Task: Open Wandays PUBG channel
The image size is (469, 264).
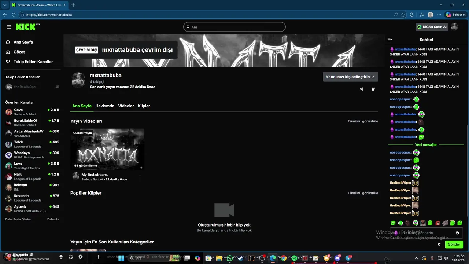Action: coord(32,155)
